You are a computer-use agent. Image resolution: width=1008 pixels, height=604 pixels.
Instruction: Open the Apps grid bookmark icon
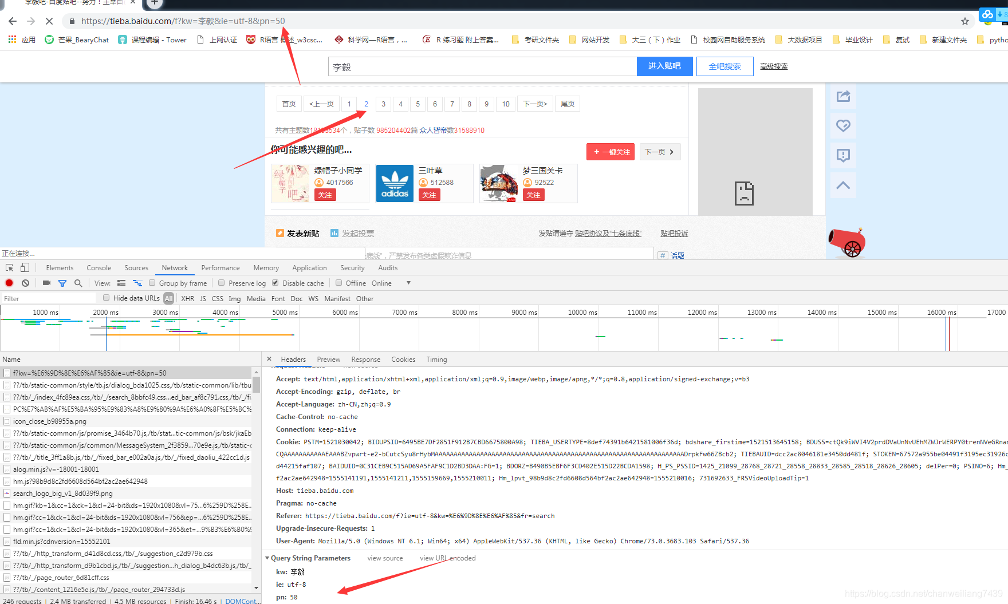tap(12, 40)
